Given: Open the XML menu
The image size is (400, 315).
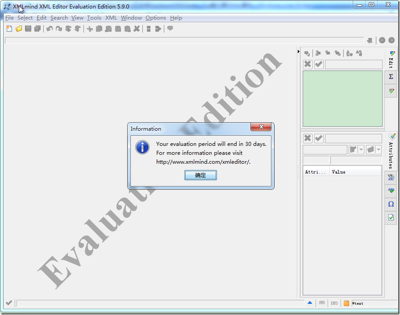Looking at the screenshot, I should point(111,18).
